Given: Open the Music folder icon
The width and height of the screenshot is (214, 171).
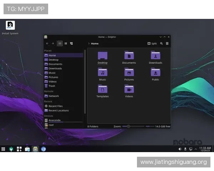Looking at the screenshot, I should pyautogui.click(x=102, y=73).
